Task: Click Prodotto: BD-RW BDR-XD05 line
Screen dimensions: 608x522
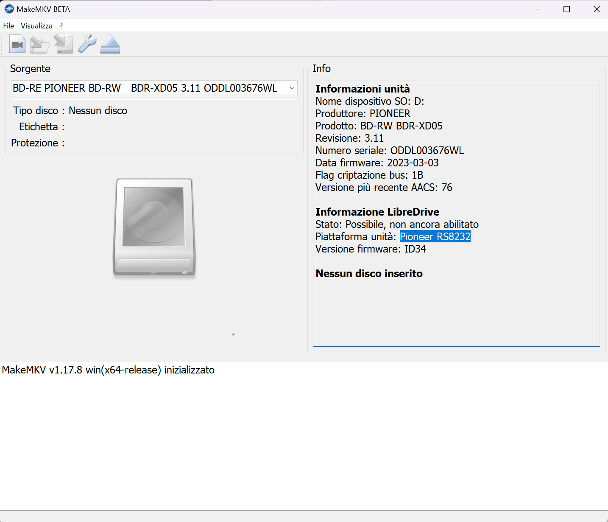Action: point(379,126)
